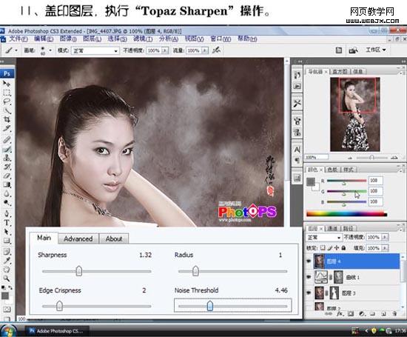407x337 pixels.
Task: Select the Crop tool
Action: pyautogui.click(x=7, y=119)
